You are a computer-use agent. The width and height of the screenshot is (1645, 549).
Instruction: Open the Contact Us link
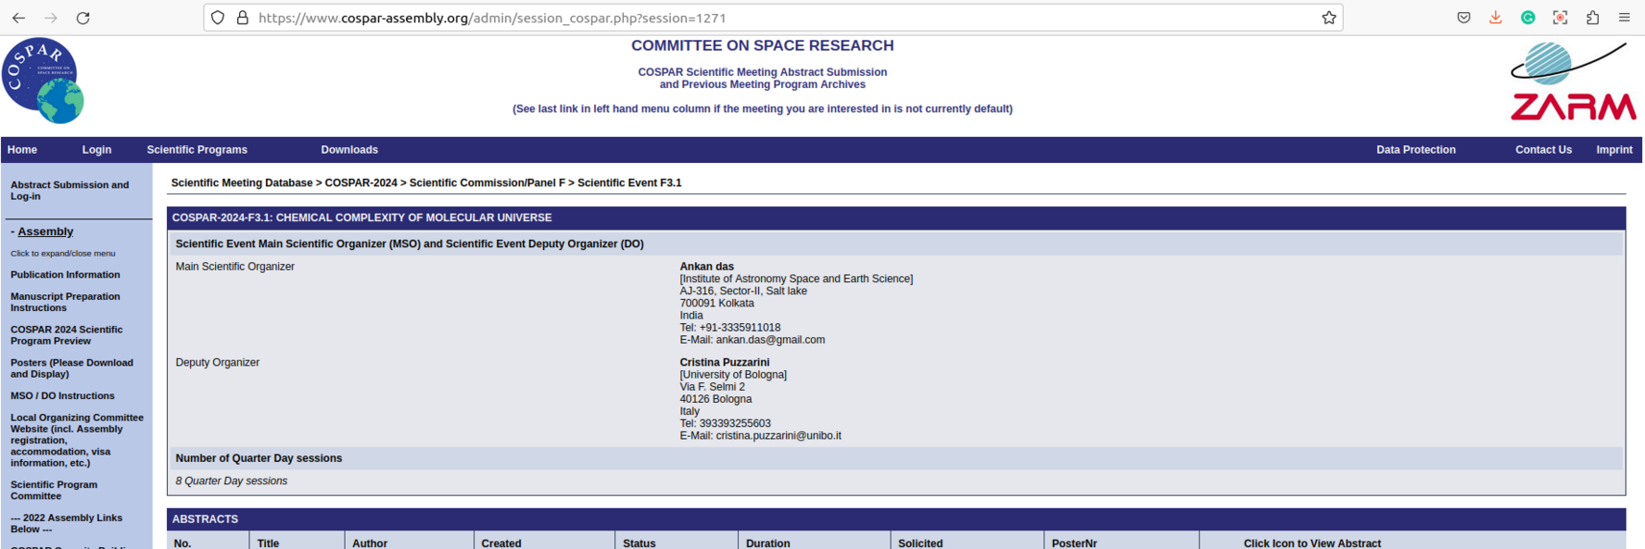coord(1543,150)
